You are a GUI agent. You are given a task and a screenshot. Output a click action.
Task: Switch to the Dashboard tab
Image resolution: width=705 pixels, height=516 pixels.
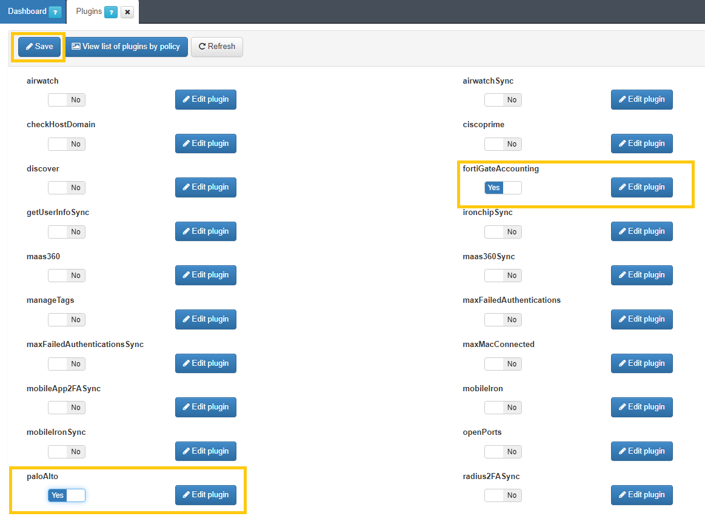[27, 12]
